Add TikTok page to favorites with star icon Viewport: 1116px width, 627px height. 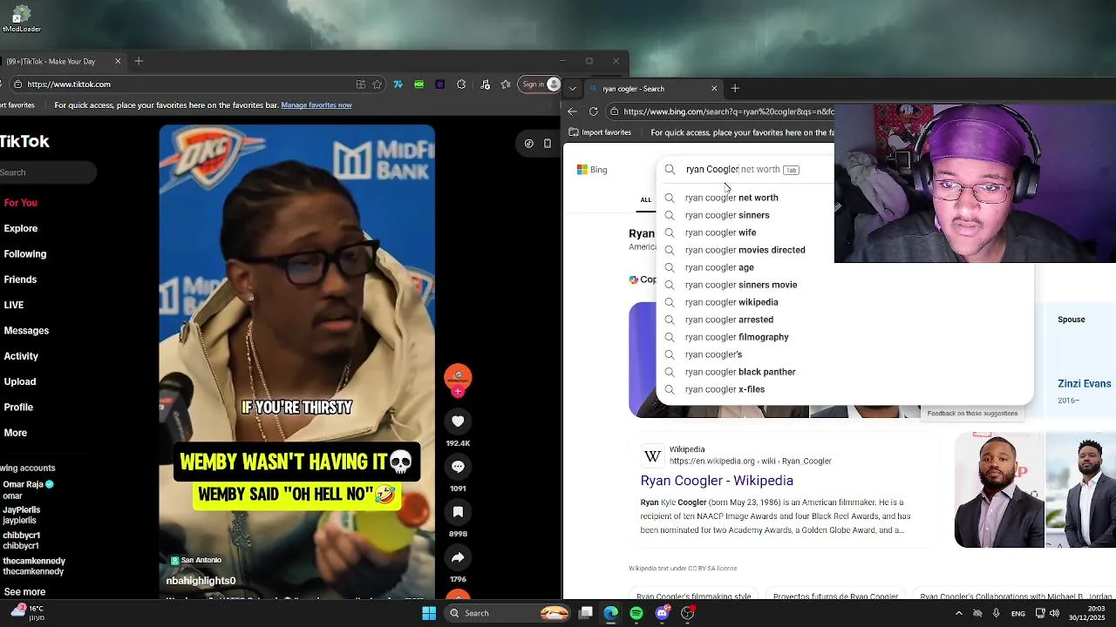point(378,84)
